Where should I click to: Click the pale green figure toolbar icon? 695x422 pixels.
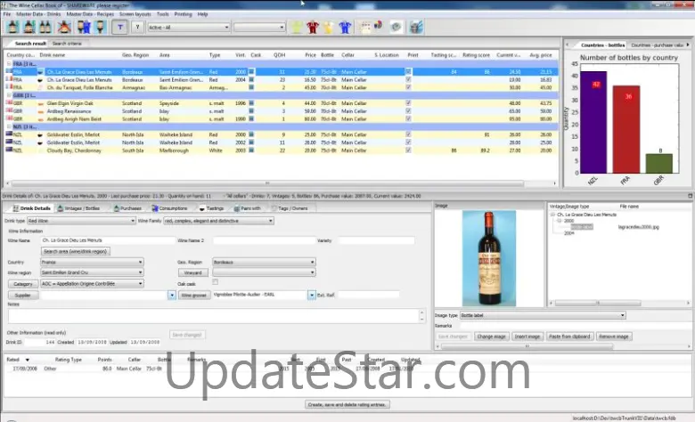tap(297, 27)
